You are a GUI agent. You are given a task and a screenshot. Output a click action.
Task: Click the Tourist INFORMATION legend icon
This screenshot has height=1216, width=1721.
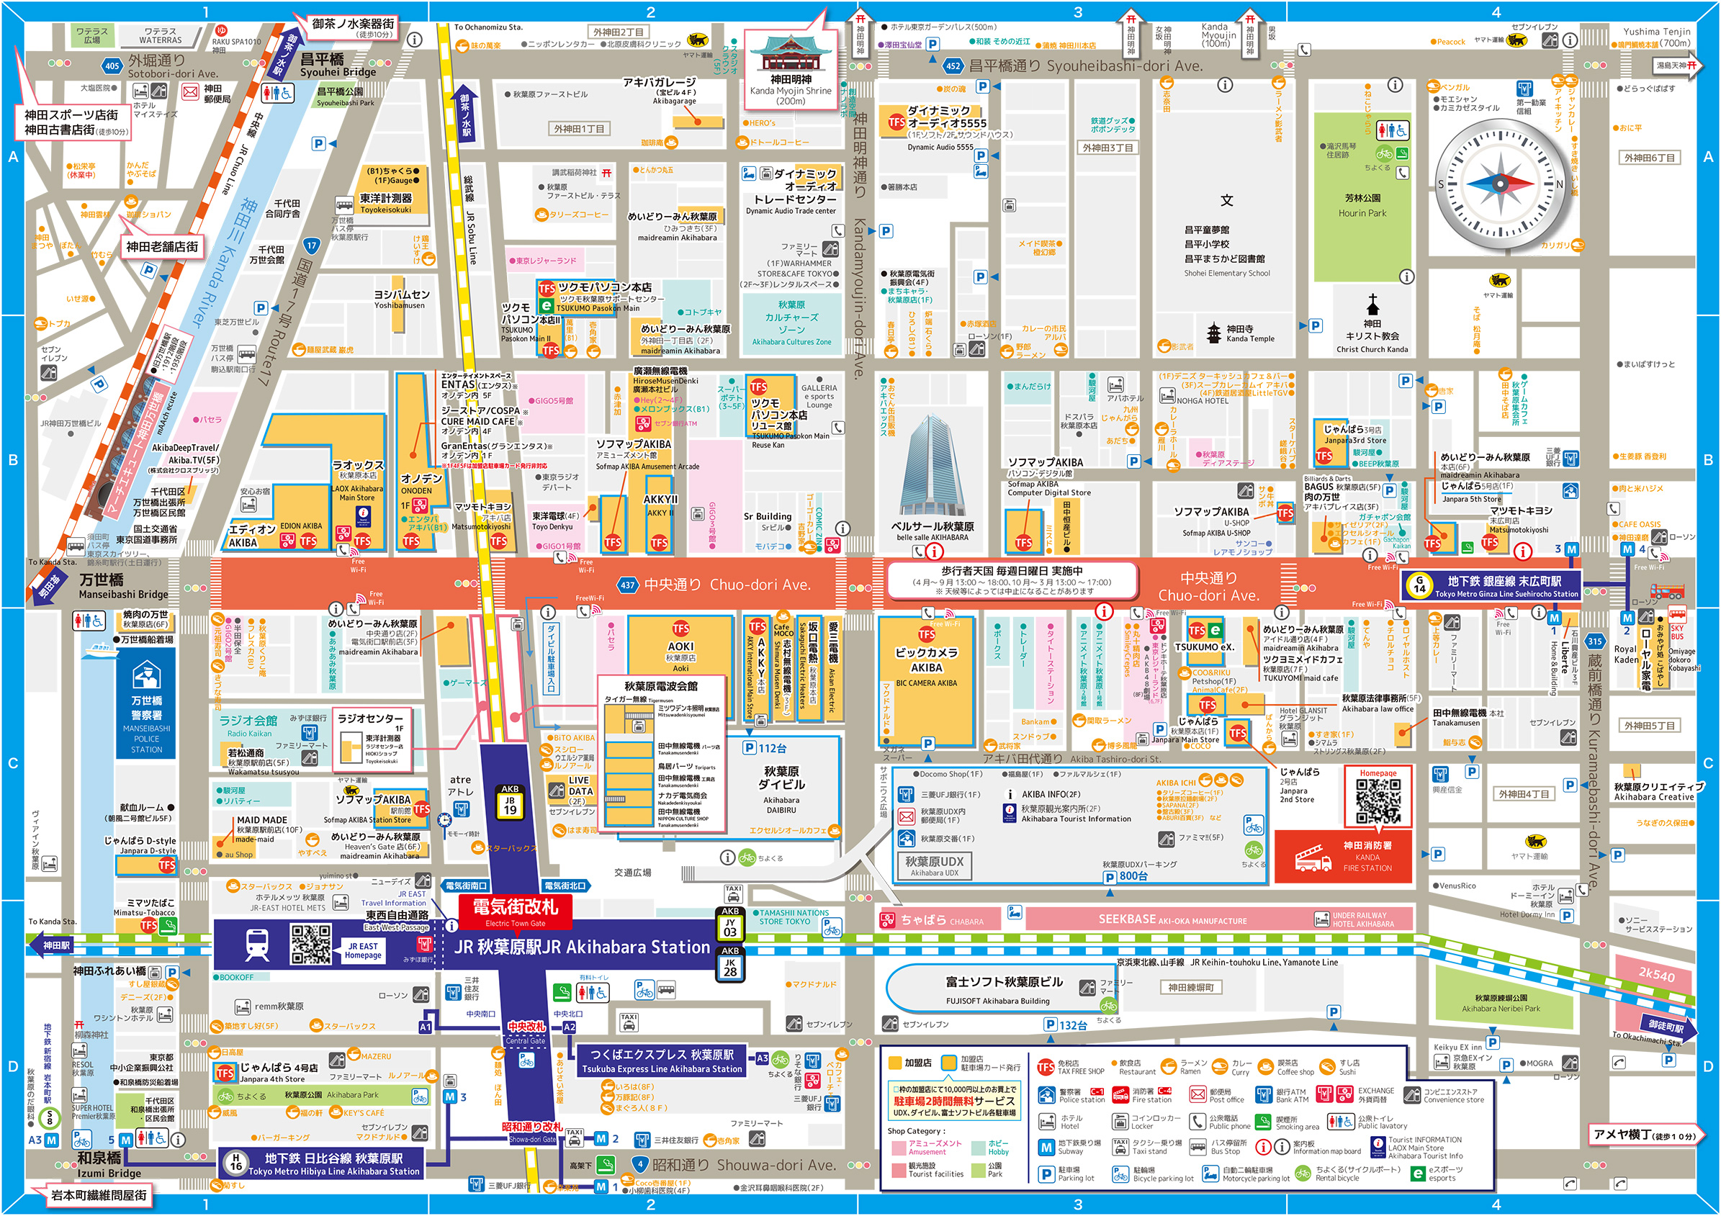tap(1378, 1148)
